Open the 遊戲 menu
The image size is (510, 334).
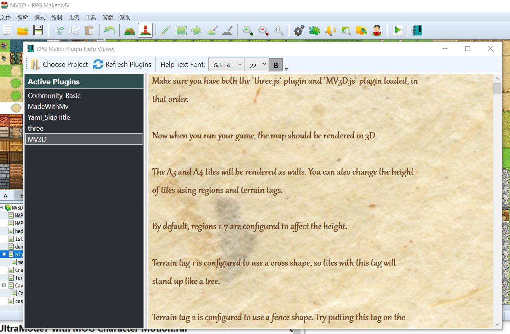(x=108, y=17)
